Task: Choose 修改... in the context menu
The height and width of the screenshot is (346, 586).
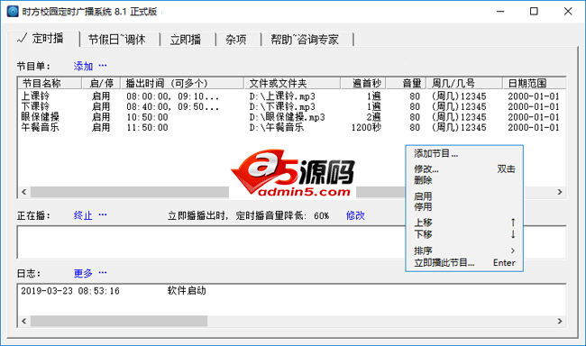Action: pyautogui.click(x=464, y=169)
